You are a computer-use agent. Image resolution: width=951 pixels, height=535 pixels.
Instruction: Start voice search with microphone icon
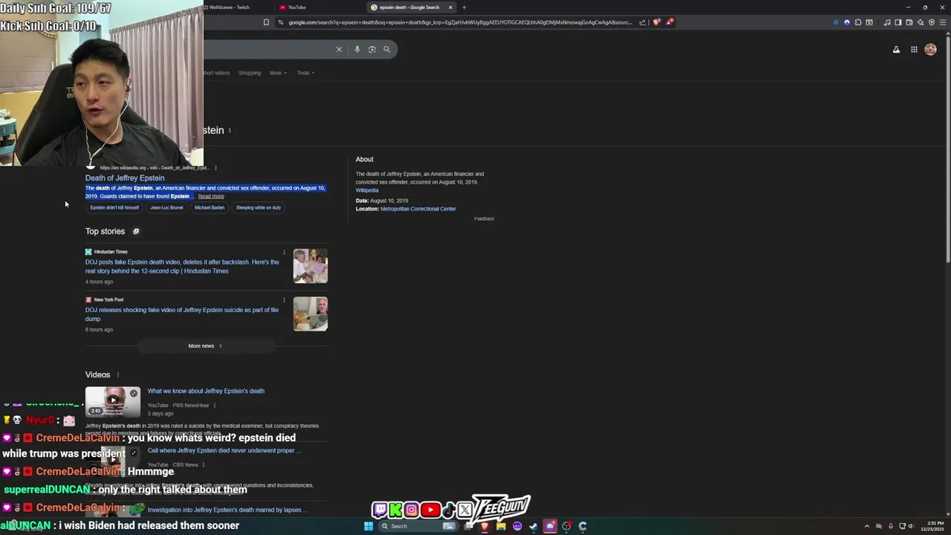(x=357, y=49)
